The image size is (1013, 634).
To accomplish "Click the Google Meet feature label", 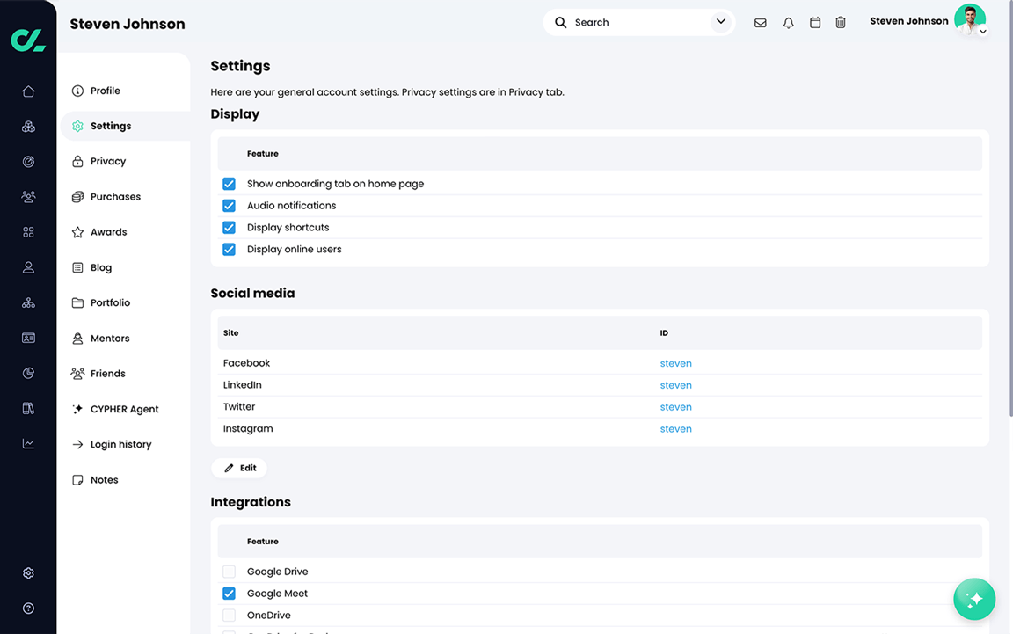I will pyautogui.click(x=277, y=594).
